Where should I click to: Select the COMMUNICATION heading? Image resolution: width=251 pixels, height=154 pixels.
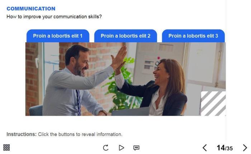click(x=31, y=9)
